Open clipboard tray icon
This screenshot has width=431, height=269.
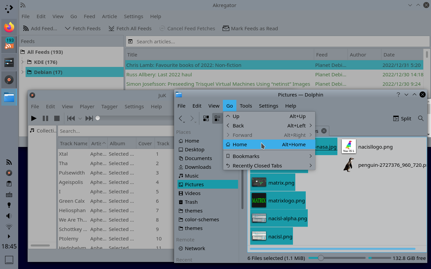tap(9, 184)
